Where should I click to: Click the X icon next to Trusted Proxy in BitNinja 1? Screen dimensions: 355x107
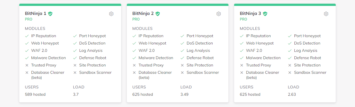pos(27,65)
